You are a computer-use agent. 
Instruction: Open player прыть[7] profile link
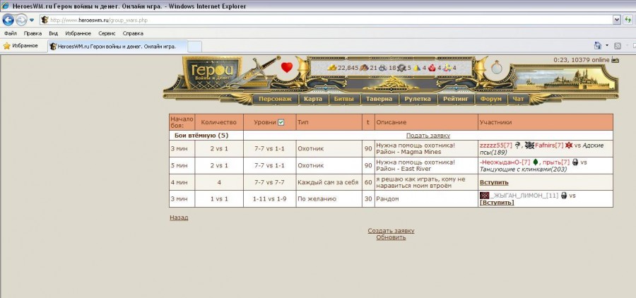(x=557, y=162)
